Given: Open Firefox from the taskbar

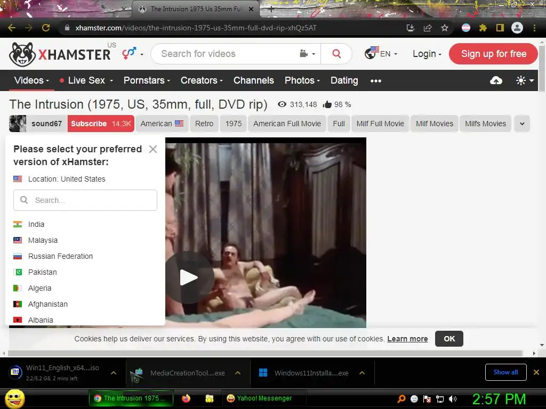Looking at the screenshot, I should pyautogui.click(x=186, y=398).
